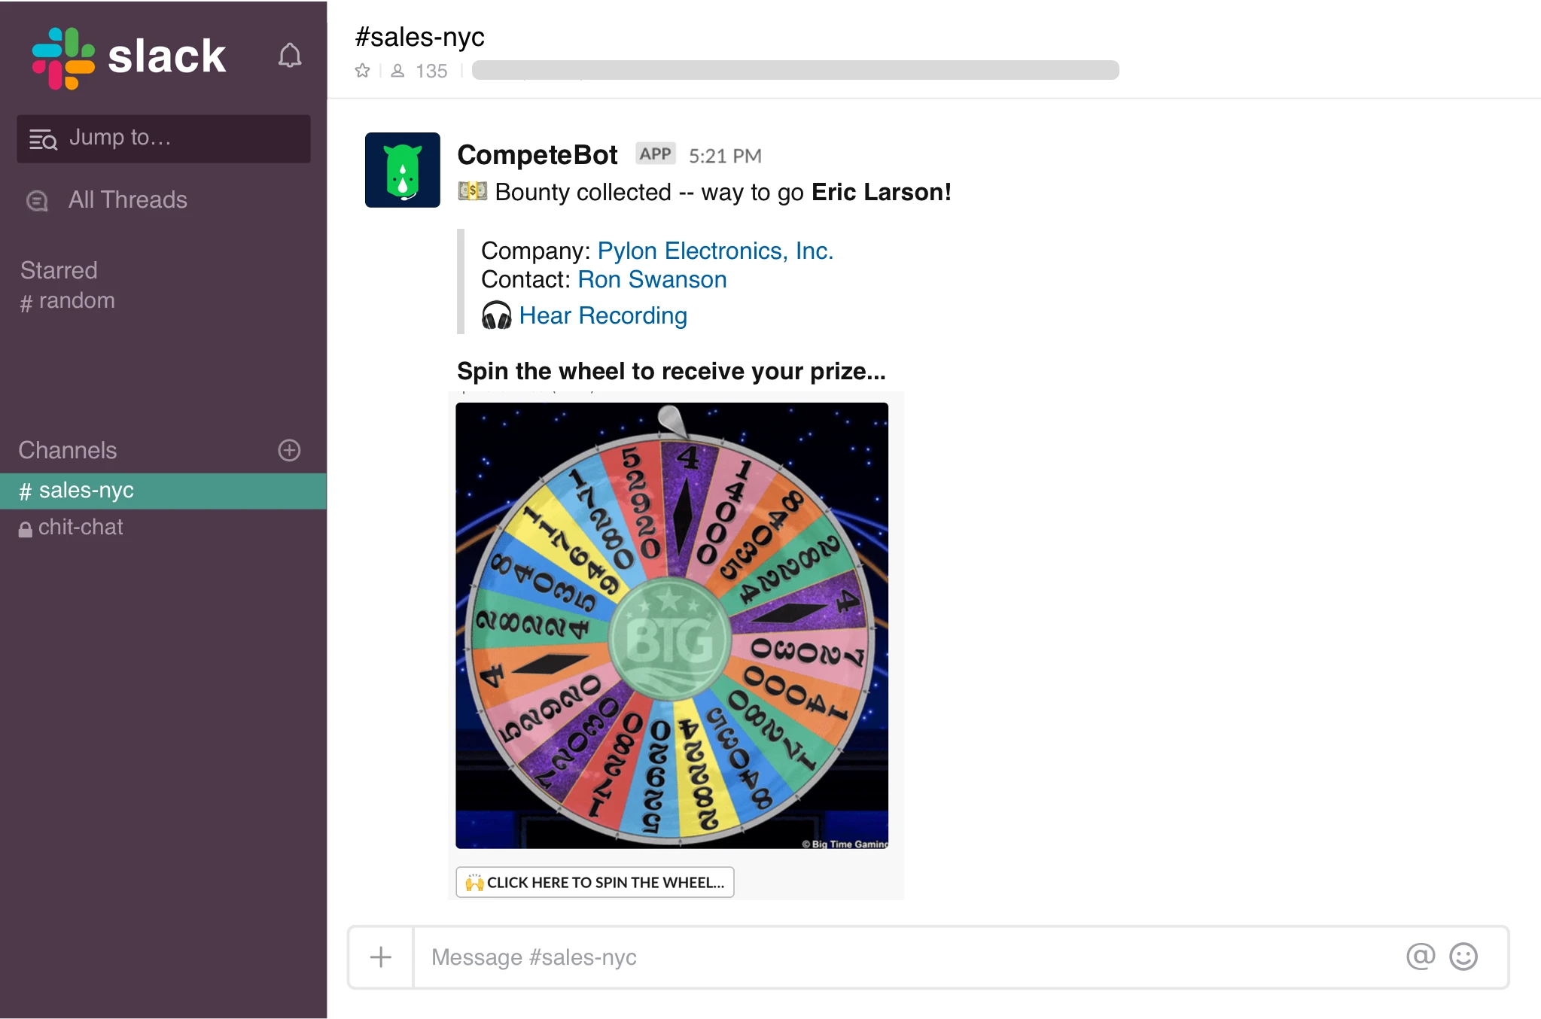Add a new channel with plus icon

[289, 450]
